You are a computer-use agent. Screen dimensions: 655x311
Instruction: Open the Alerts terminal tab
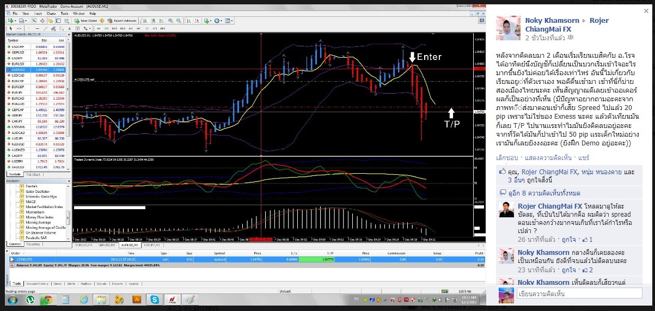[71, 284]
